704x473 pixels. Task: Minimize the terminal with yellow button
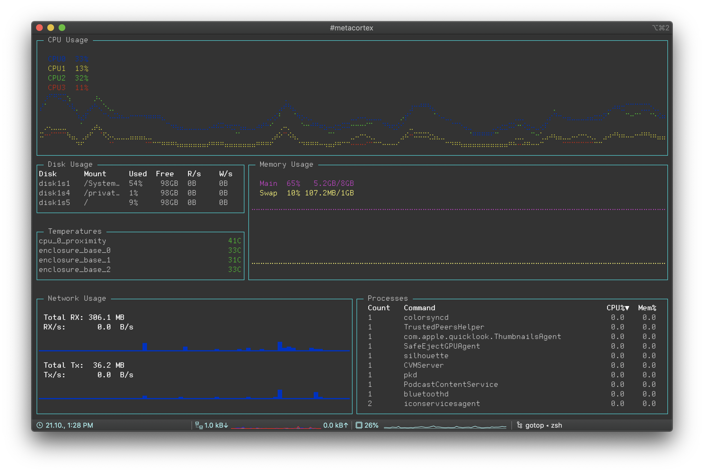pos(51,28)
